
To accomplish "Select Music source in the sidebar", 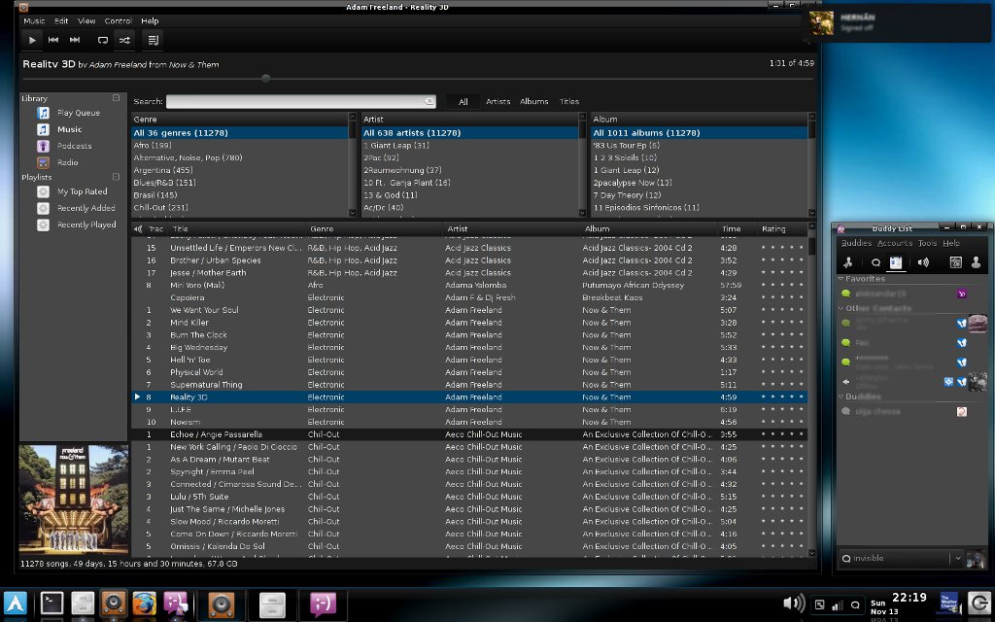I will point(69,129).
